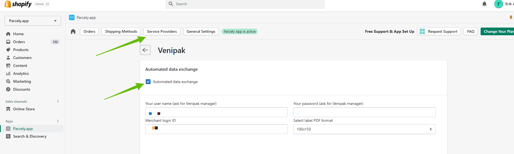Image resolution: width=514 pixels, height=154 pixels.
Task: Open Discounts in the sidebar
Action: (x=21, y=89)
